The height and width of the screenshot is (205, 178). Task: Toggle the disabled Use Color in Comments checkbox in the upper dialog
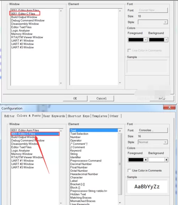[x=129, y=51]
